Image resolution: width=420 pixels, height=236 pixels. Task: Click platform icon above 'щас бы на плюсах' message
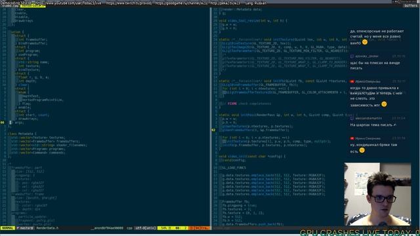(x=352, y=56)
